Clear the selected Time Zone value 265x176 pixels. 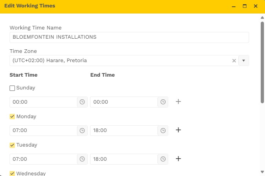pyautogui.click(x=234, y=61)
